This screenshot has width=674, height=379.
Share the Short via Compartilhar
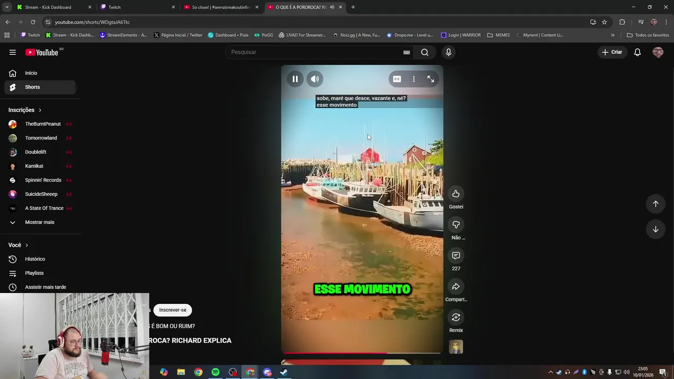(x=456, y=286)
